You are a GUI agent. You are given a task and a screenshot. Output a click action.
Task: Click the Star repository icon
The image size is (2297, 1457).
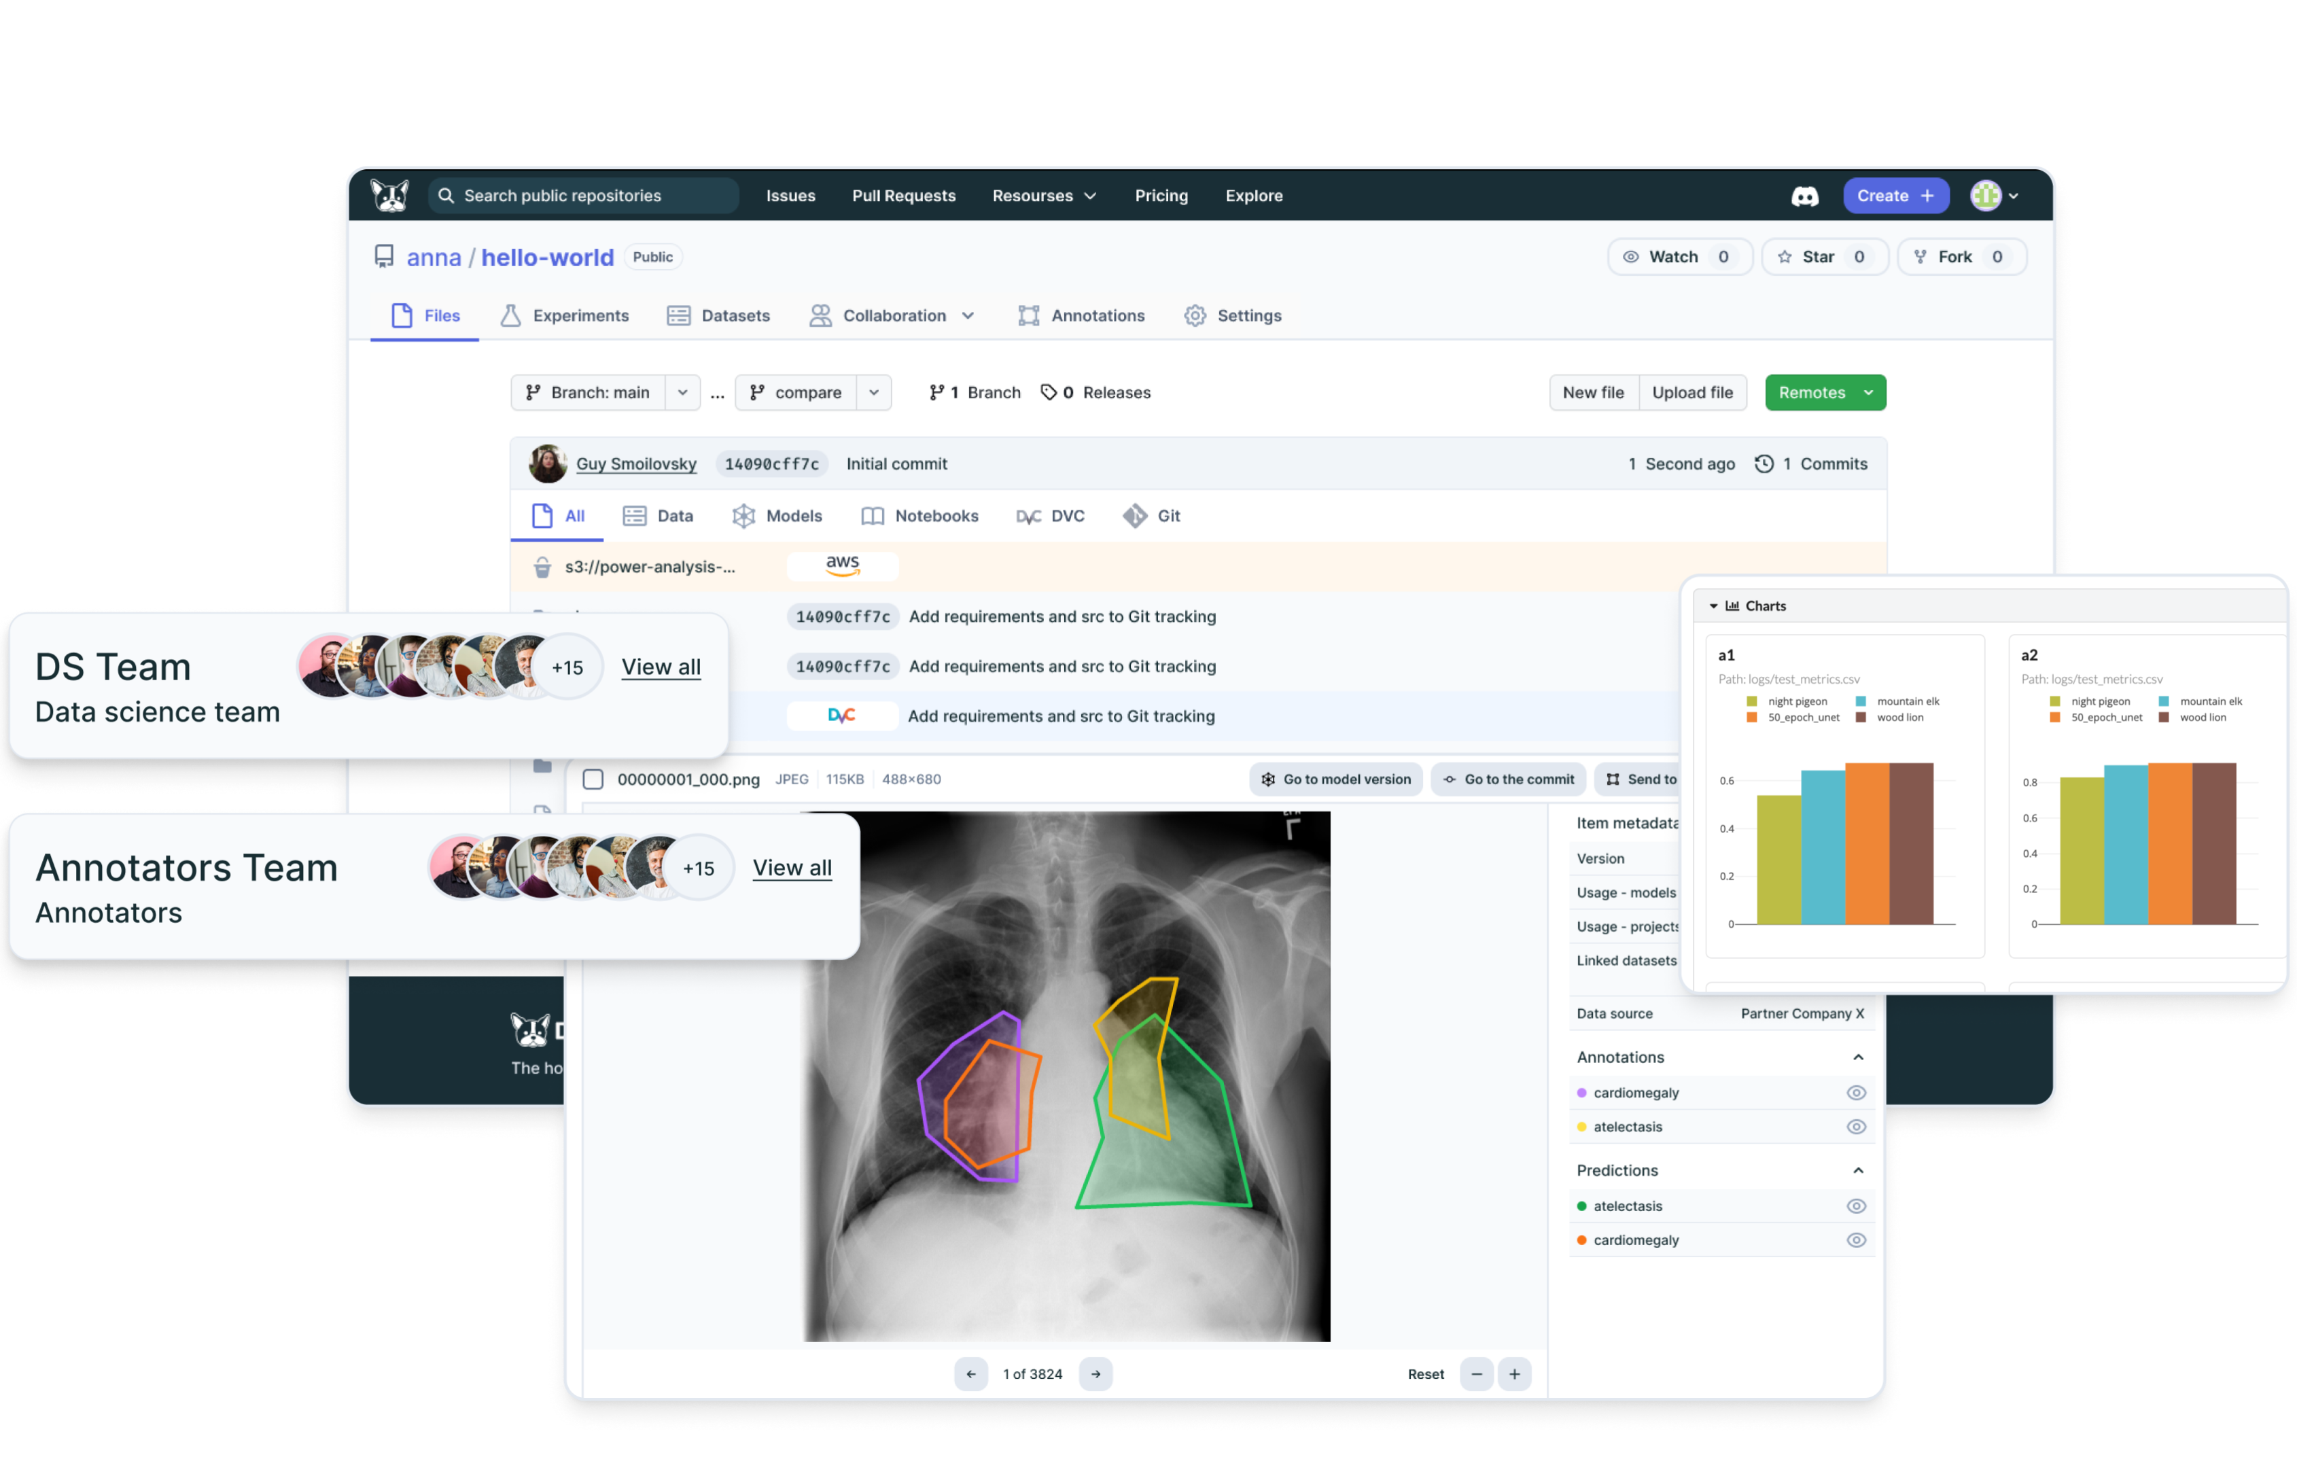(1784, 257)
